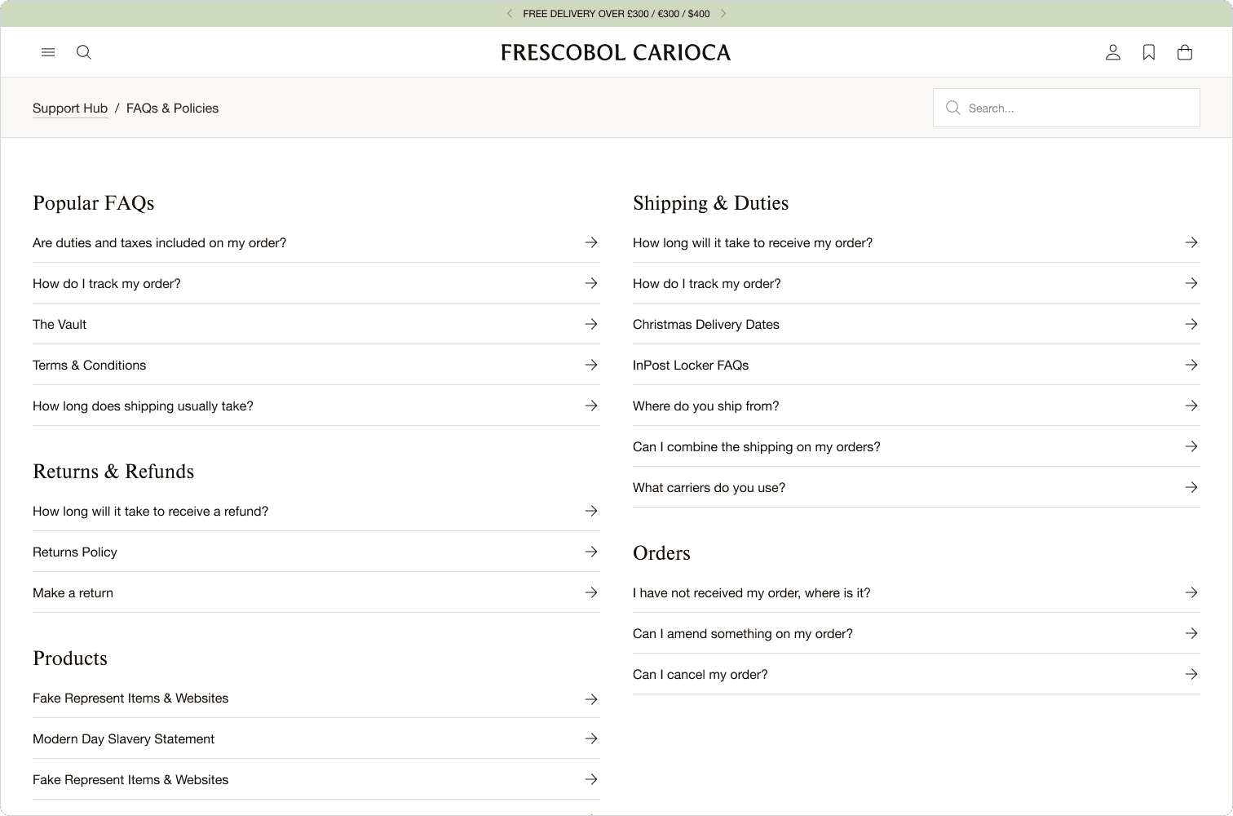1233x816 pixels.
Task: Open Are duties and taxes included question
Action: coord(316,242)
